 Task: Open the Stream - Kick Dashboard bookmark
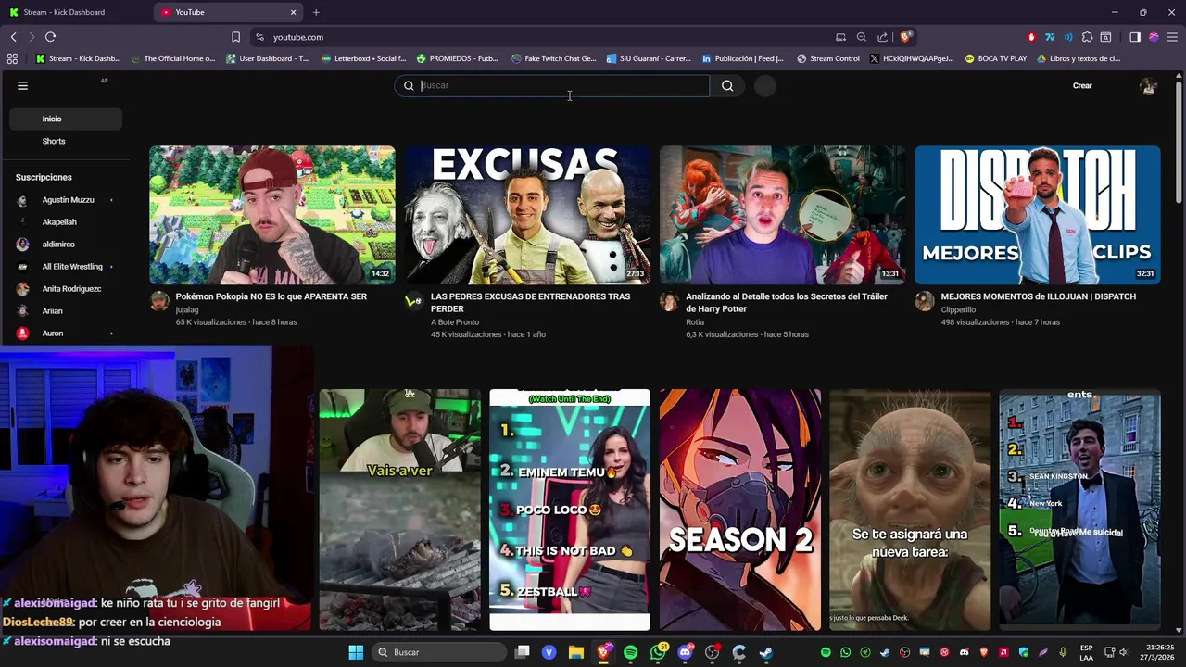pos(78,58)
